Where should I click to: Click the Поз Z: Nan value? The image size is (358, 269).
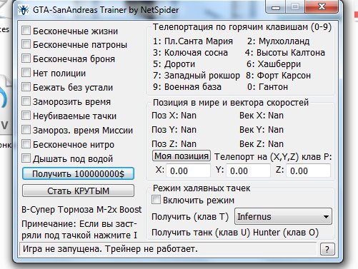pyautogui.click(x=174, y=144)
